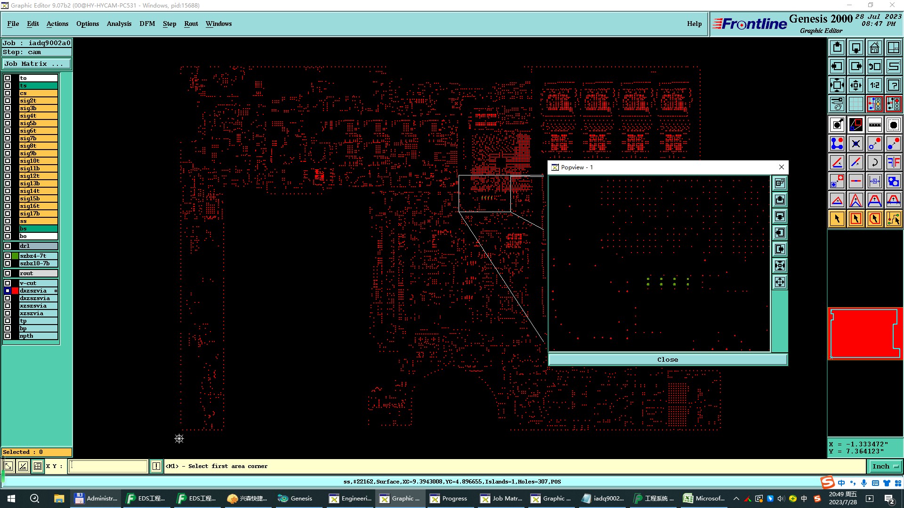Viewport: 904px width, 508px height.
Task: Toggle checkbox for layer 'sig9b'
Action: [8, 153]
